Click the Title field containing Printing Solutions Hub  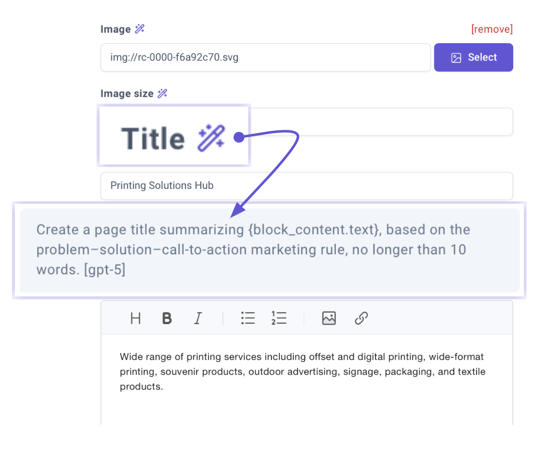306,186
